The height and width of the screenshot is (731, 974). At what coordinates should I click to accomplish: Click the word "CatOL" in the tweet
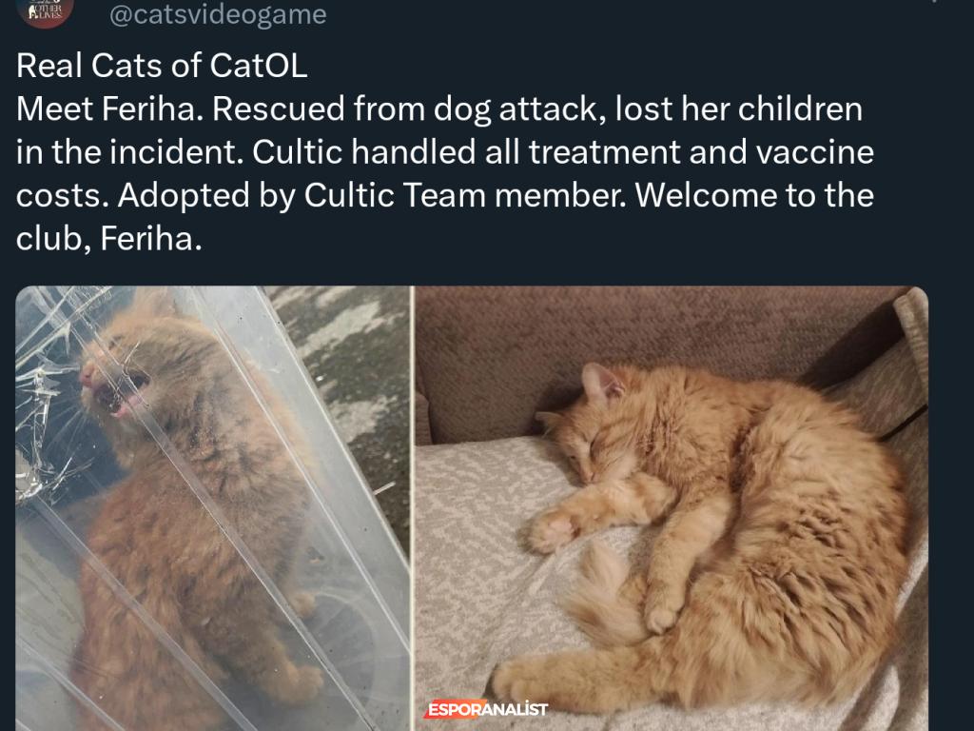pos(259,66)
